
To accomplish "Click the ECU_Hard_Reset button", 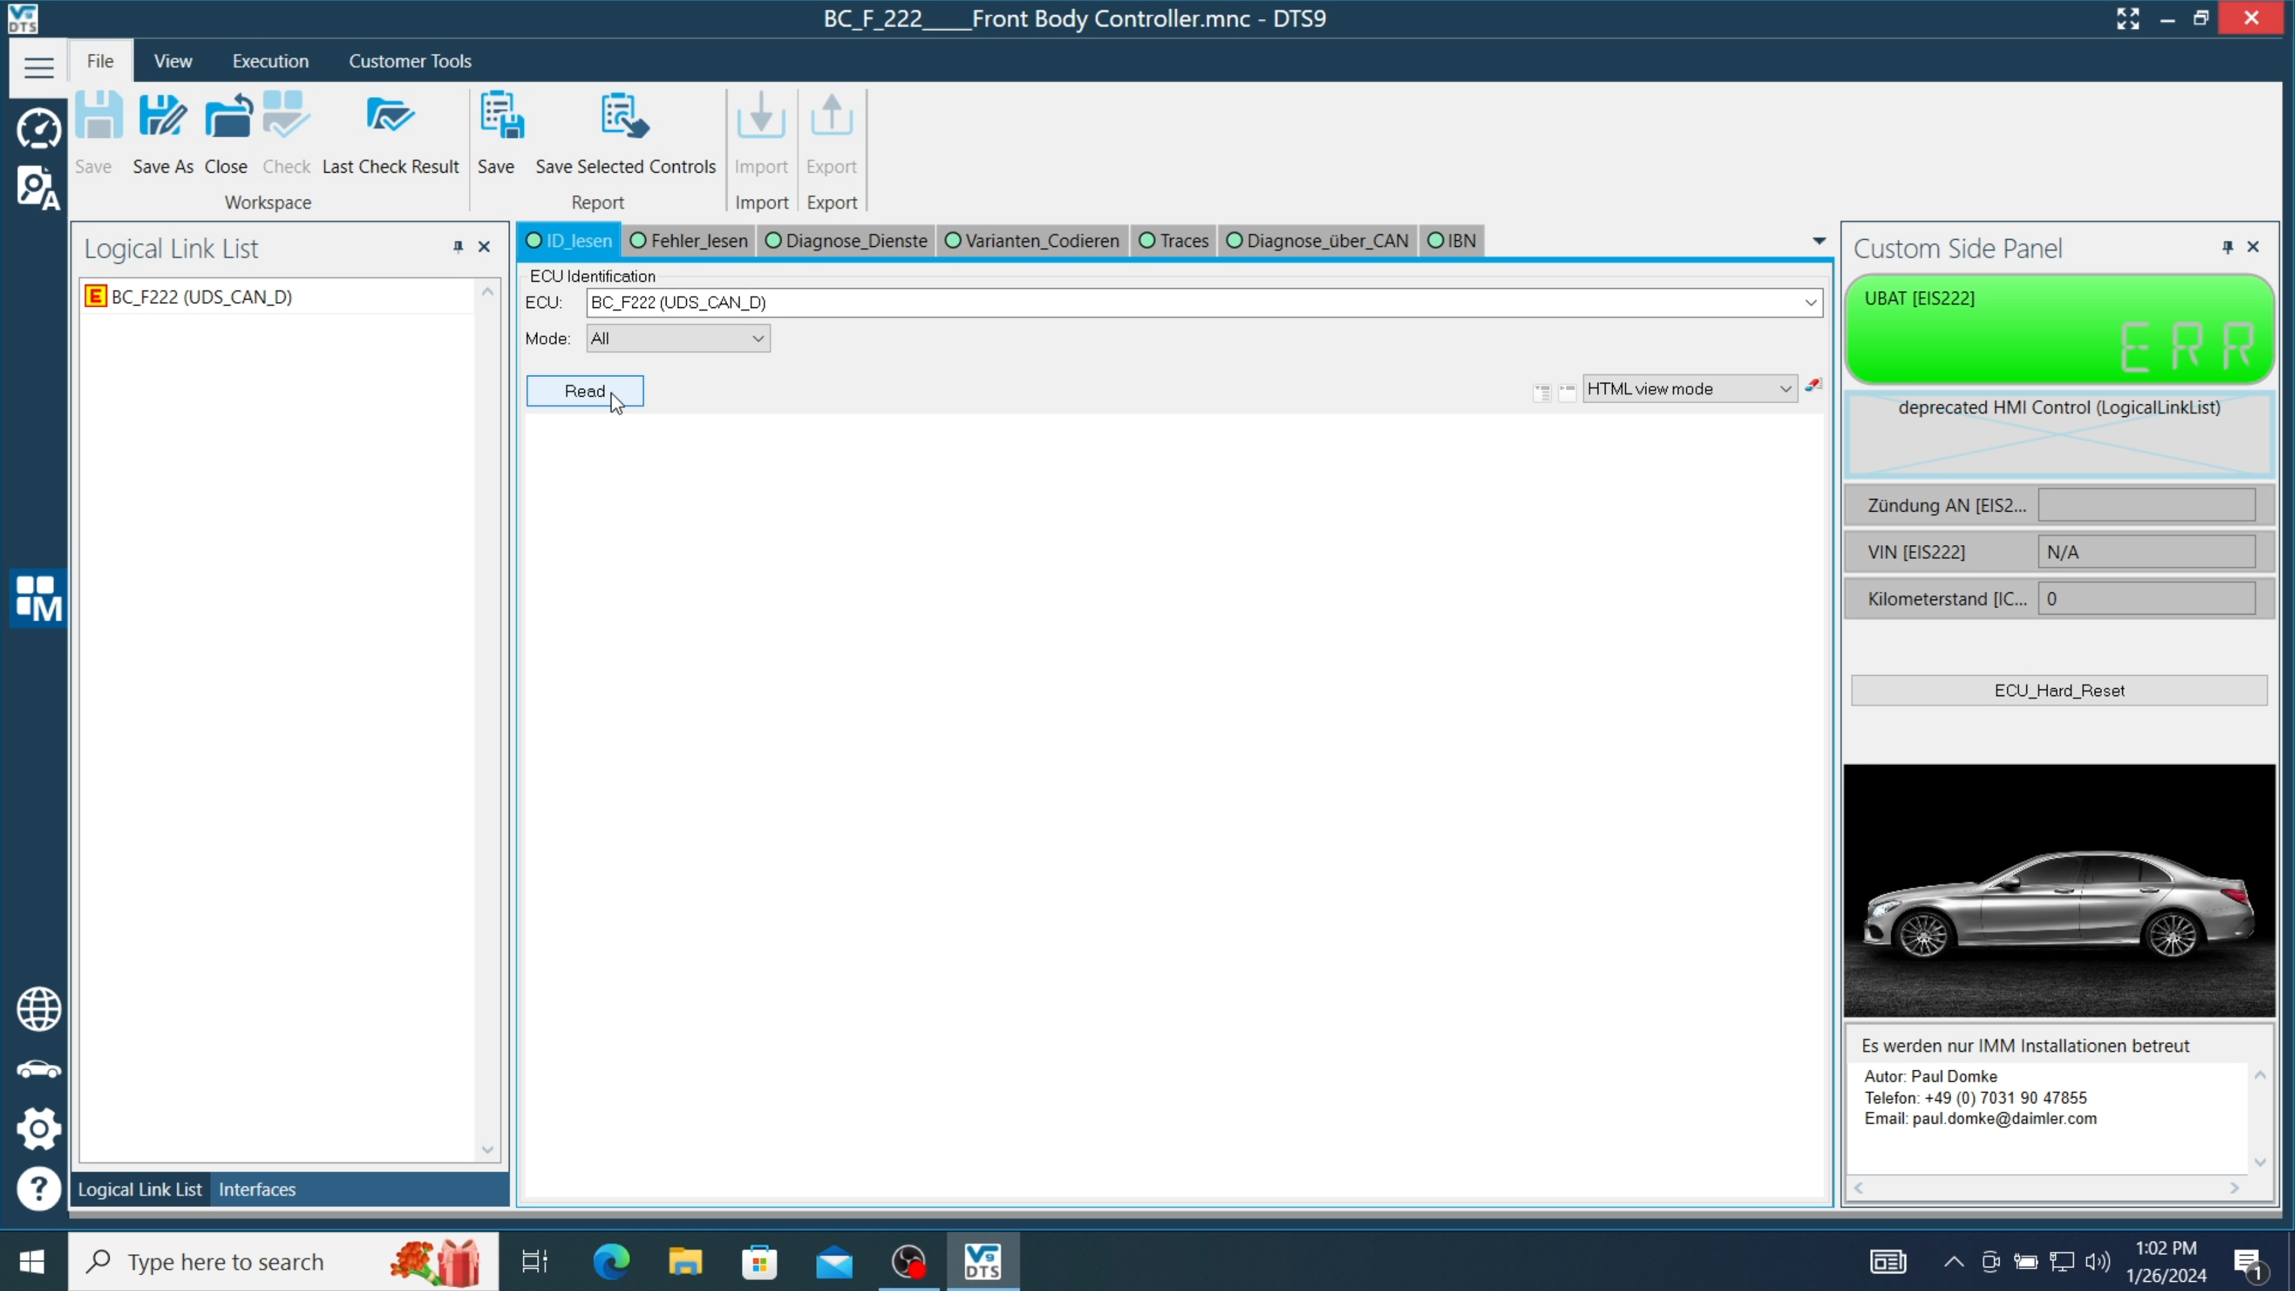I will pos(2058,691).
